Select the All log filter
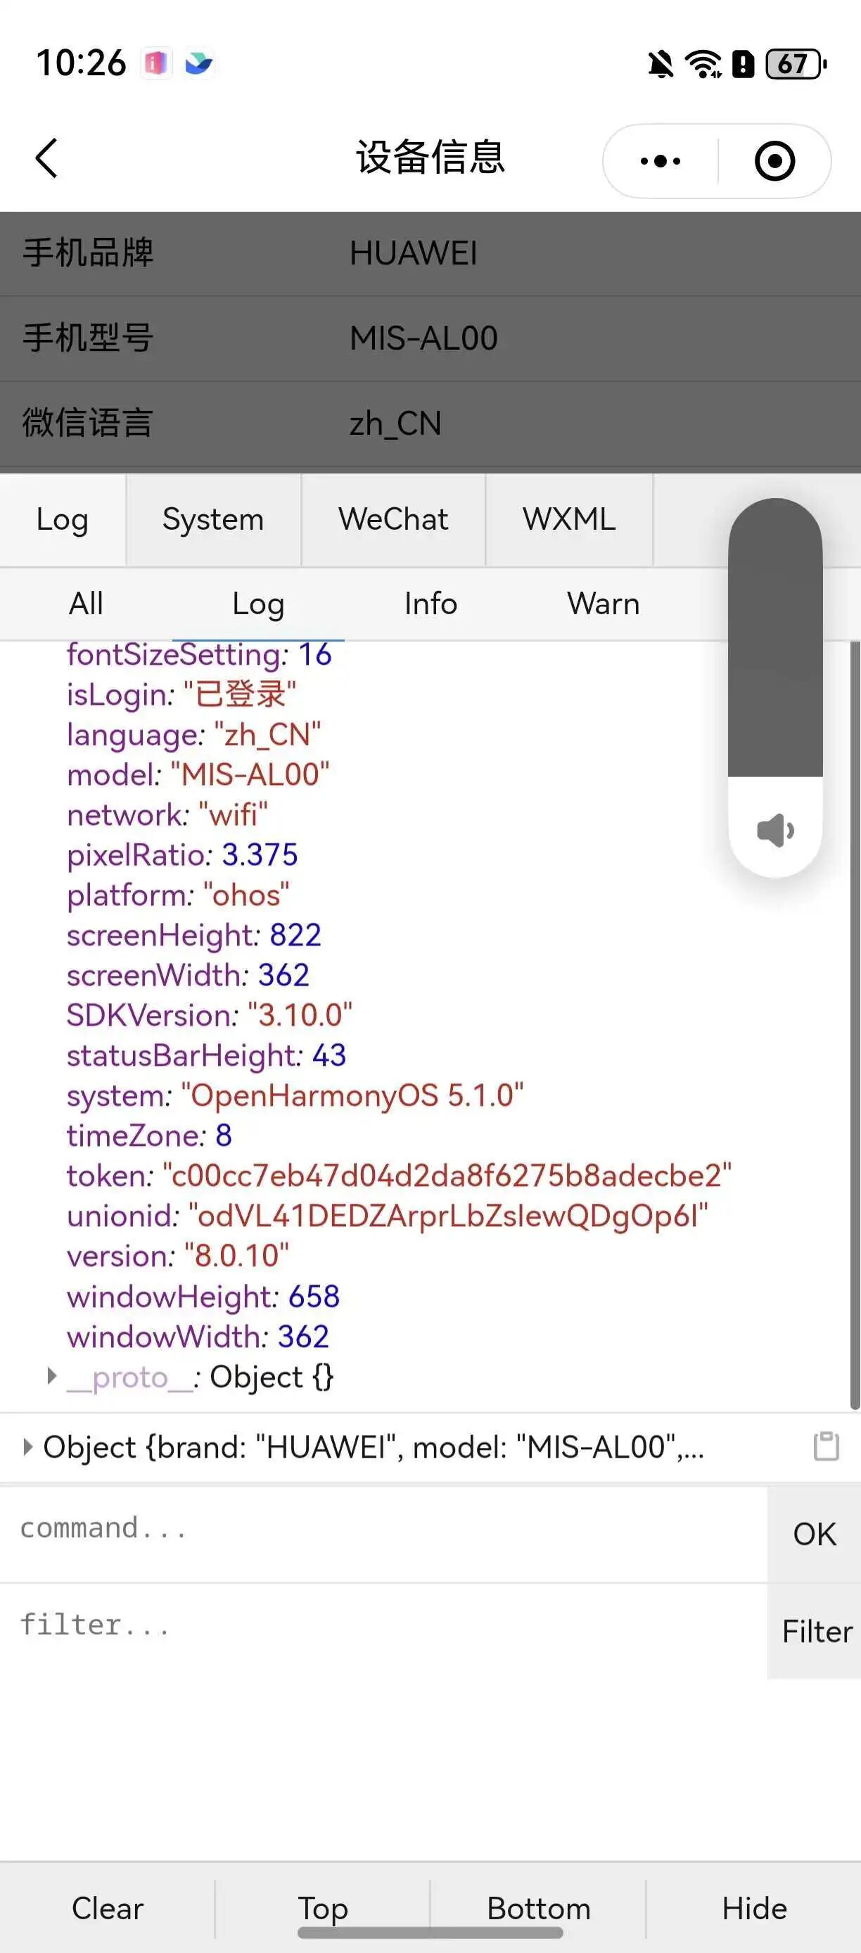Viewport: 861px width, 1953px height. (87, 604)
